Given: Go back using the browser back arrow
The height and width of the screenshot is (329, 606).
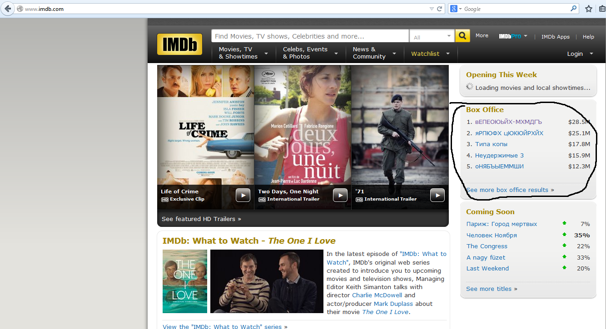Looking at the screenshot, I should pos(8,9).
